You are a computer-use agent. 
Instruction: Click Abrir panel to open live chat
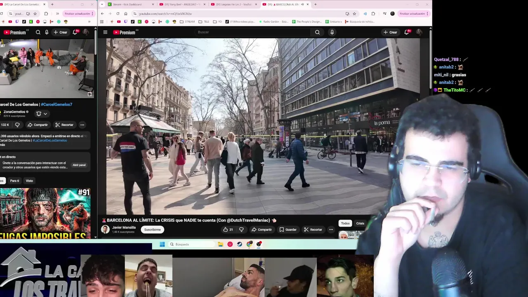[x=79, y=165]
